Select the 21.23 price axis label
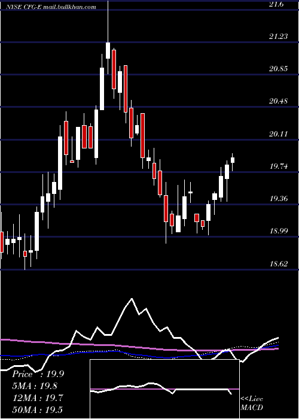Screen dimensions: 299x419 pos(279,37)
